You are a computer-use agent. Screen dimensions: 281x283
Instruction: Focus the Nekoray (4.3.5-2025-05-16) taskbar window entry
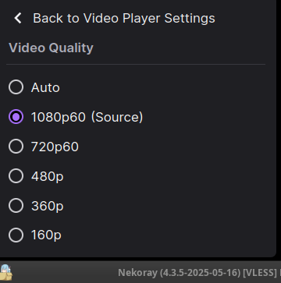[199, 273]
